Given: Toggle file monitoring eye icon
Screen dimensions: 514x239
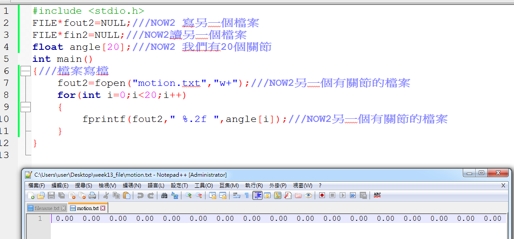Looking at the screenshot, I should pyautogui.click(x=308, y=195).
